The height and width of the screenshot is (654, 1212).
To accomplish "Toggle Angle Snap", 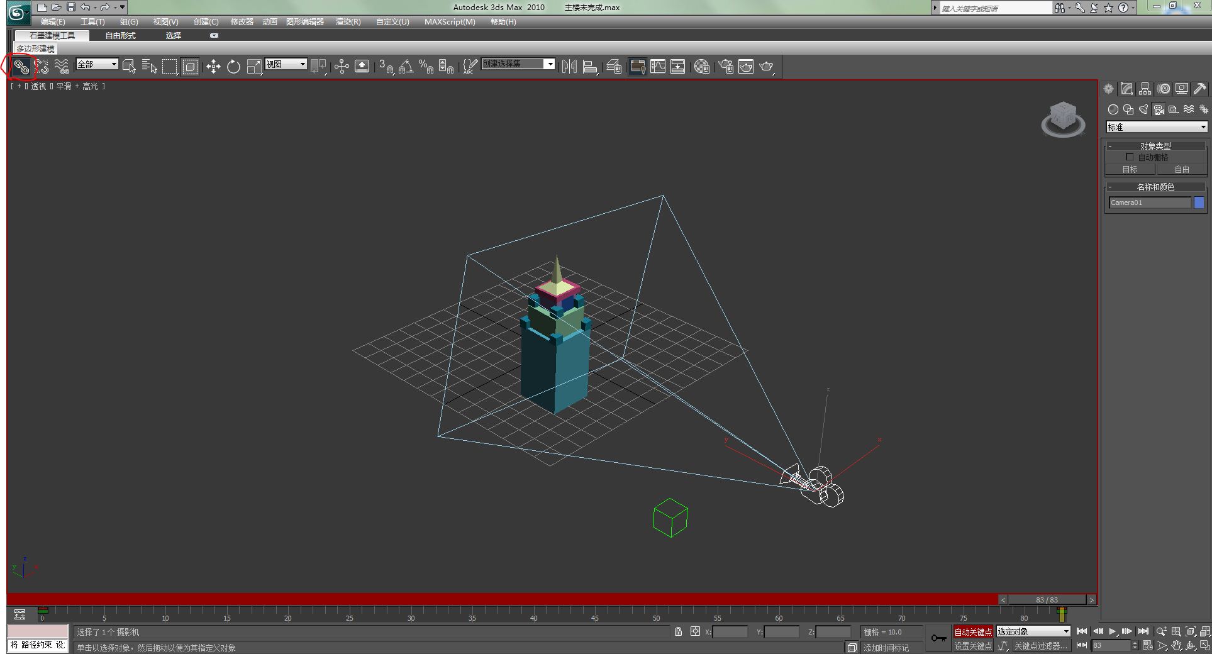I will pyautogui.click(x=406, y=67).
